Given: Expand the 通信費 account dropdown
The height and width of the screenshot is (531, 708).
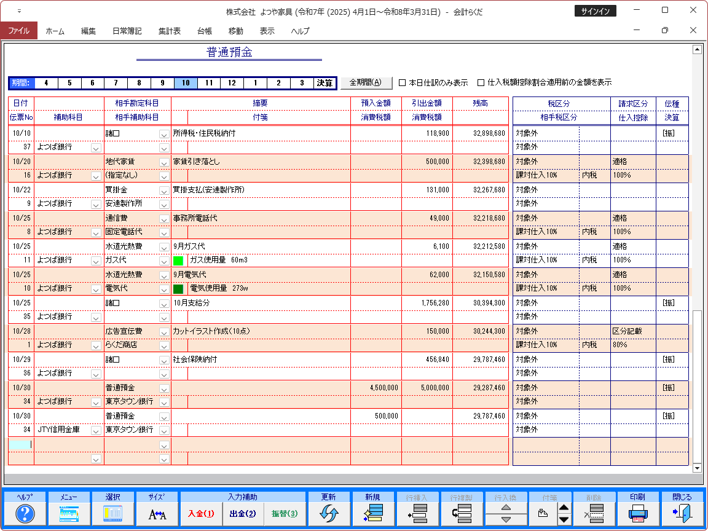Looking at the screenshot, I should [x=164, y=219].
